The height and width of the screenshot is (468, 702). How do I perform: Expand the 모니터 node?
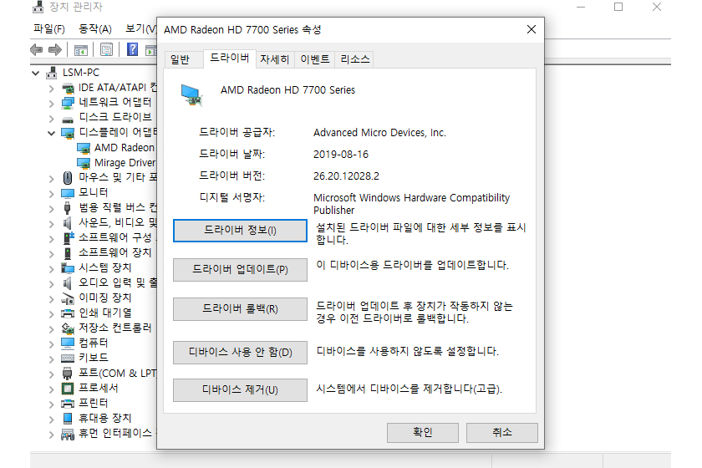pos(52,194)
